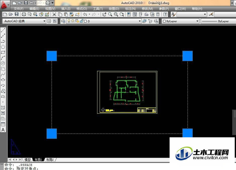Select the Revision Cloud tool

pyautogui.click(x=3, y=69)
